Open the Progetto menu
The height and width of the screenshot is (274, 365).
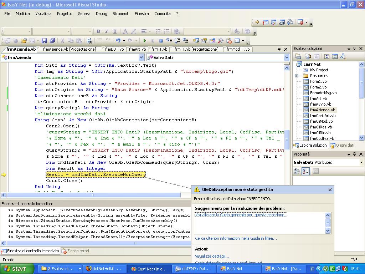(x=65, y=14)
